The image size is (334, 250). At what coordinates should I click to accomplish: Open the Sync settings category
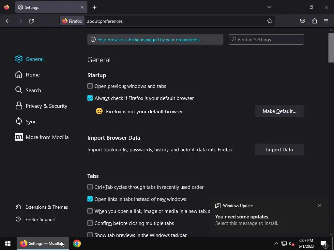[26, 121]
